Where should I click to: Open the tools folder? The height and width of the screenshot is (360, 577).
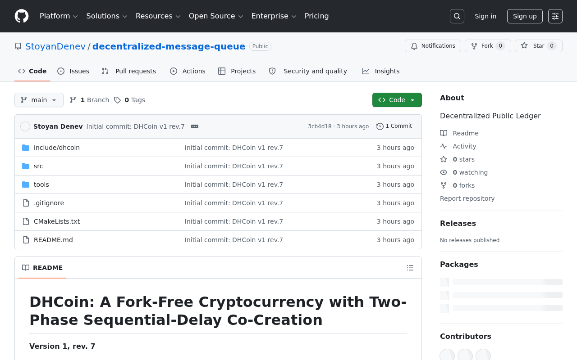tap(41, 184)
